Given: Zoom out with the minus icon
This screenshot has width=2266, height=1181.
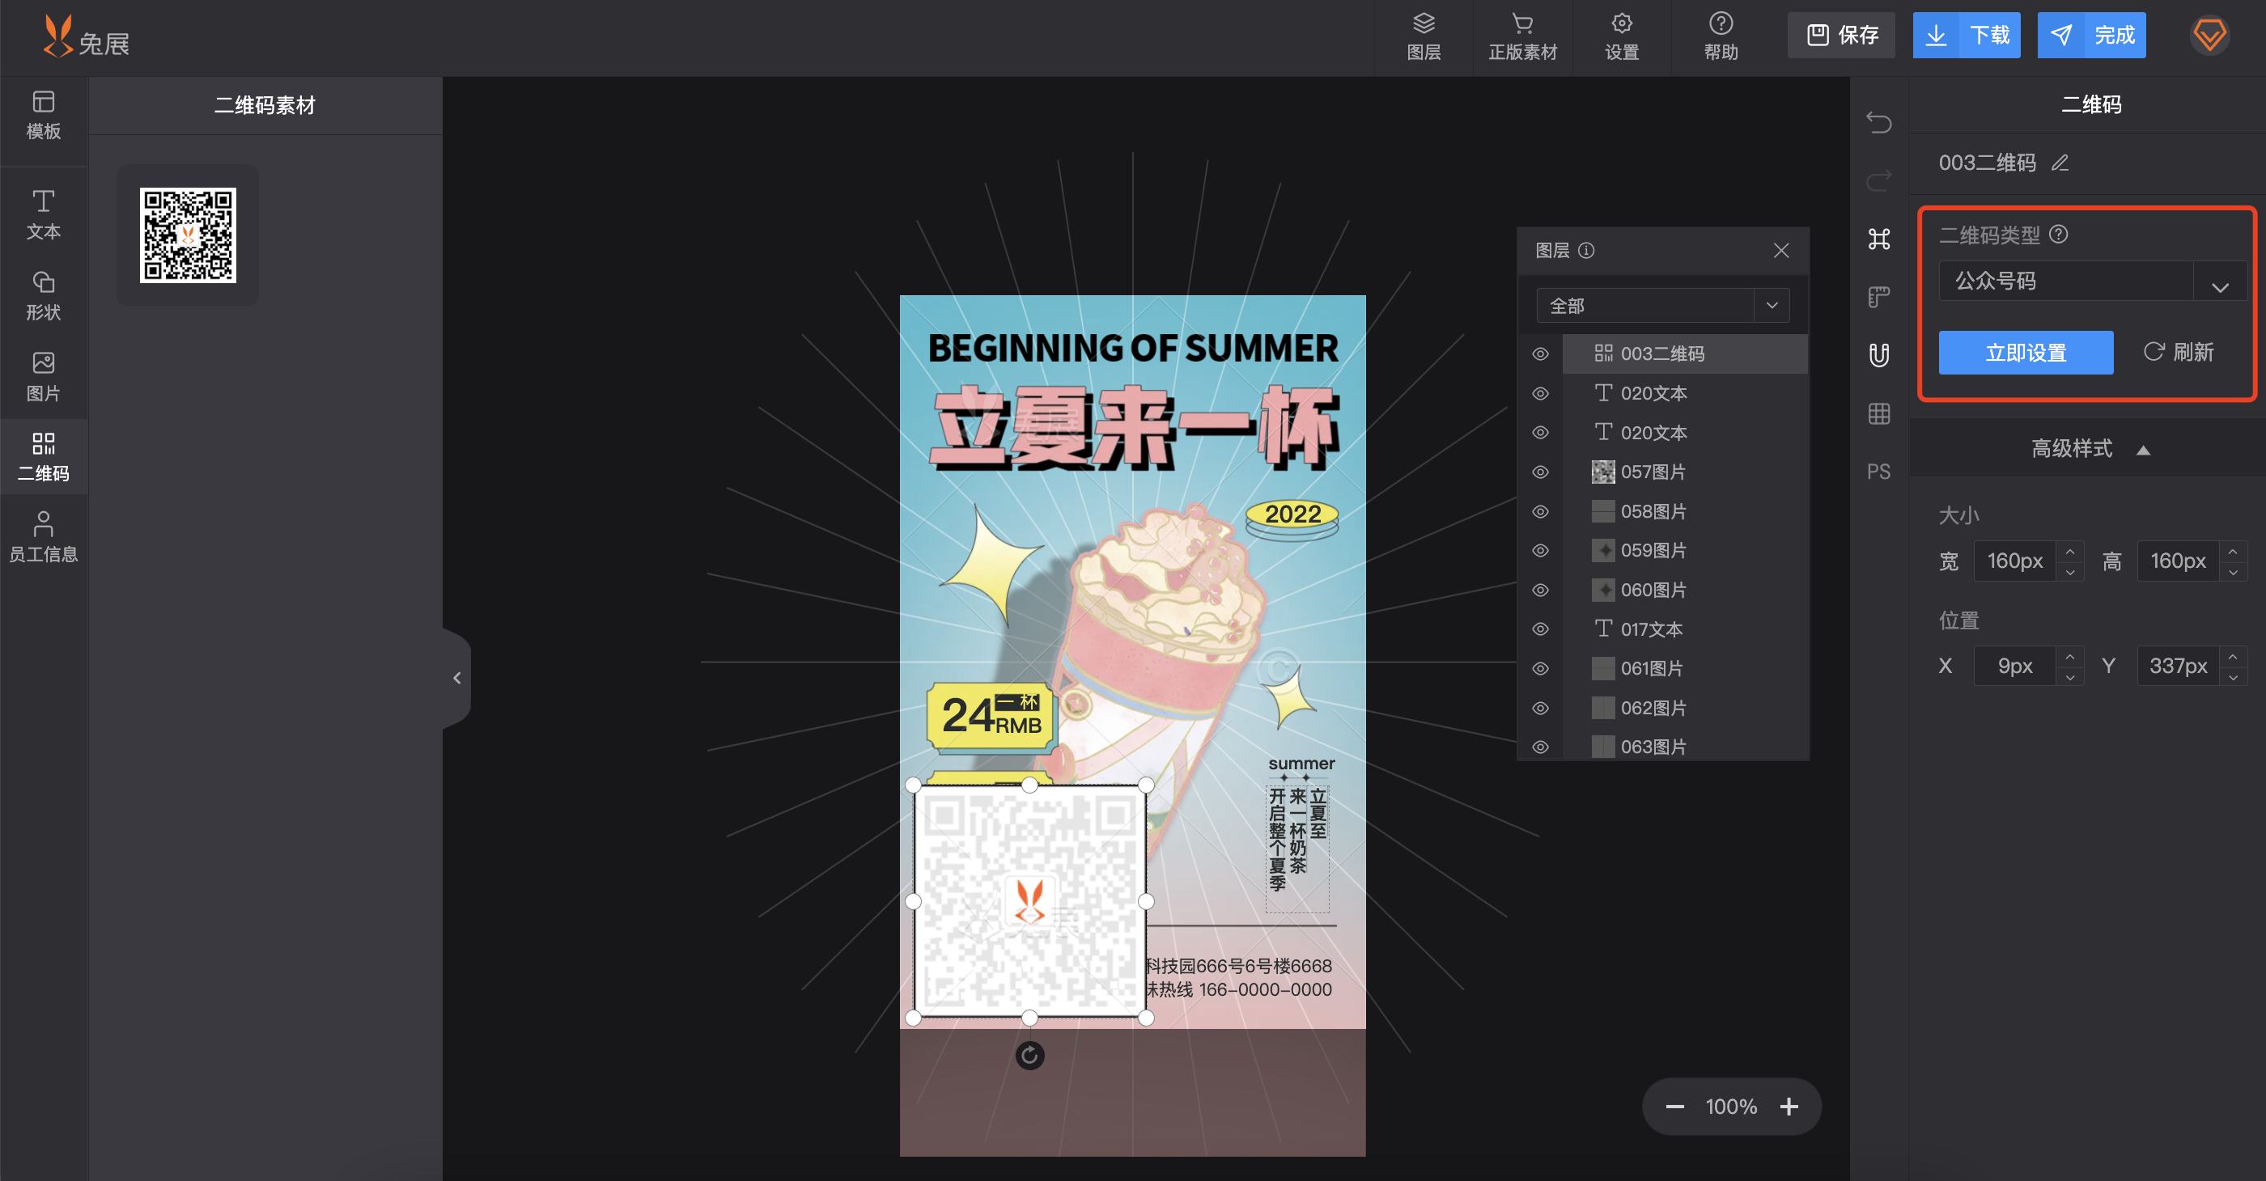Looking at the screenshot, I should coord(1674,1107).
